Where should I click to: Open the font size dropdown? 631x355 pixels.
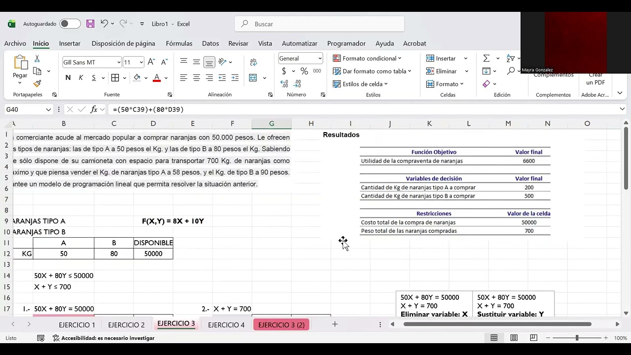coord(141,62)
